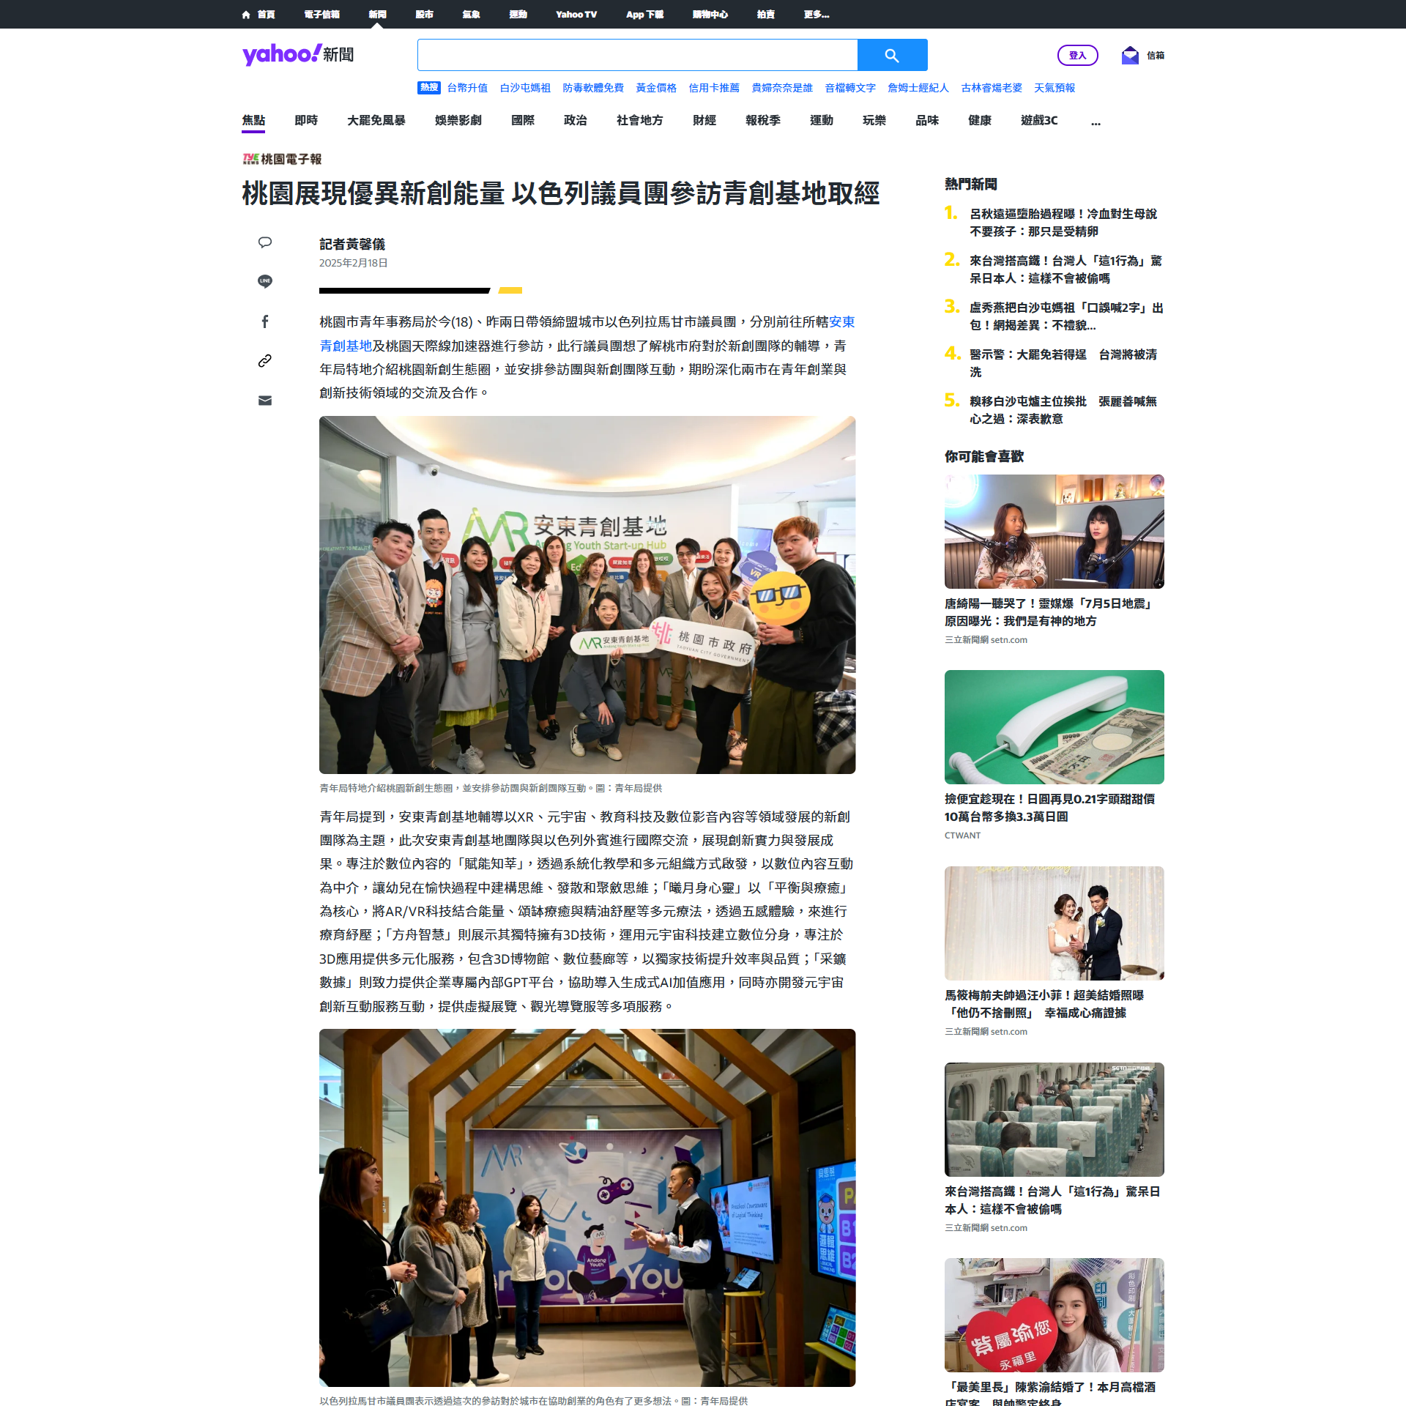Click the Yahoo新聞 logo

(x=298, y=54)
